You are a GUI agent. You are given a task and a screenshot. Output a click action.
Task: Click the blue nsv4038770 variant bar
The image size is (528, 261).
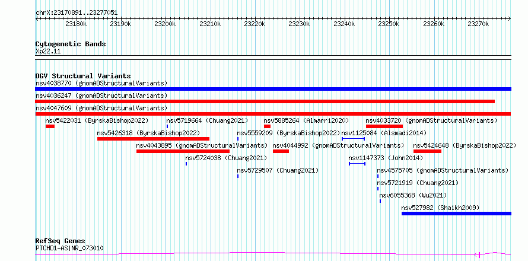(x=273, y=89)
